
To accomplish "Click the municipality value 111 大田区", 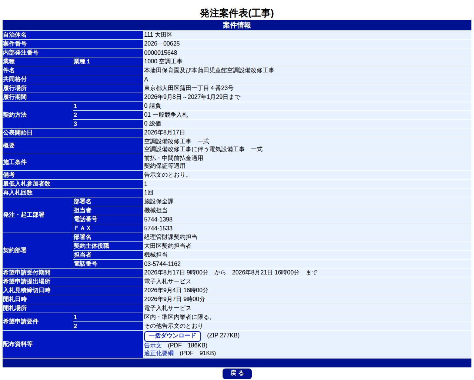I will coord(158,35).
